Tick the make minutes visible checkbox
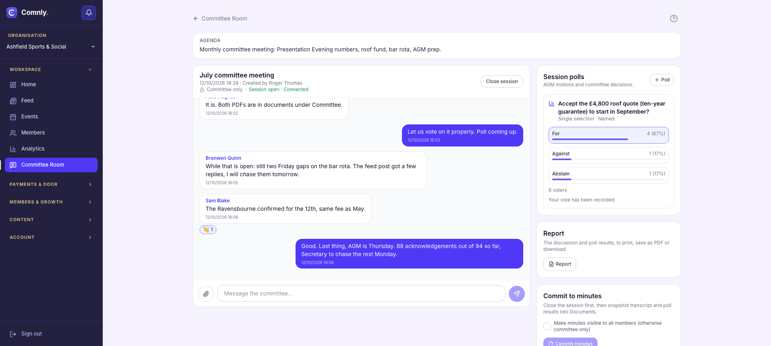 pyautogui.click(x=547, y=326)
